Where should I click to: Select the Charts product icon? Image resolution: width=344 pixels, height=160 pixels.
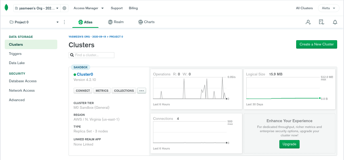(140, 22)
